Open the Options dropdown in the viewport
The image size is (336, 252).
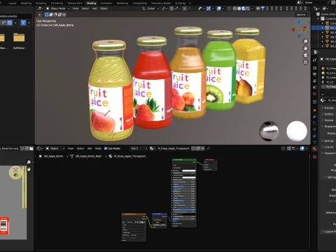302,15
